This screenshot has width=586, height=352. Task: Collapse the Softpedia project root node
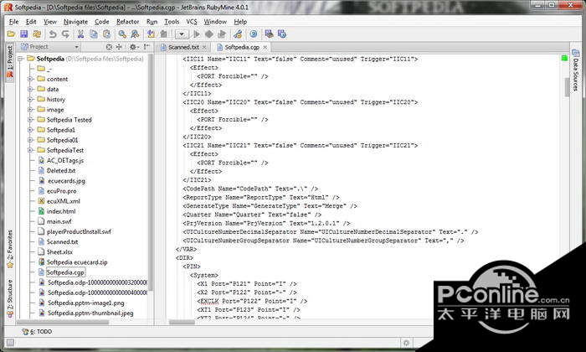pos(21,59)
